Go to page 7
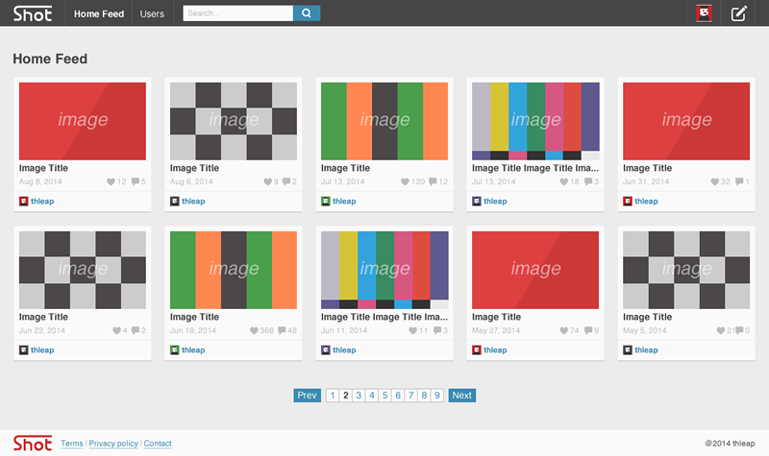The width and height of the screenshot is (769, 456). [x=411, y=396]
